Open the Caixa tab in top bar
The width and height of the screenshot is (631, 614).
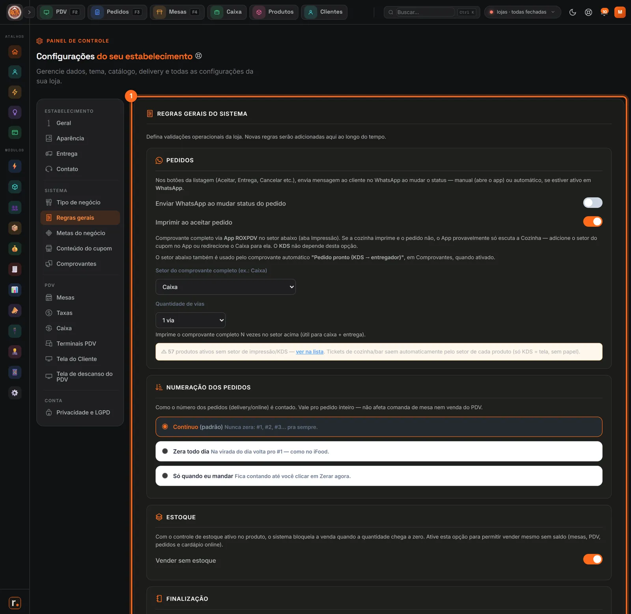227,12
